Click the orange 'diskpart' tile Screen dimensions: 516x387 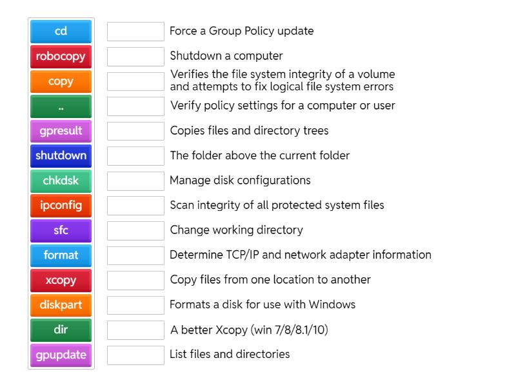(x=61, y=305)
